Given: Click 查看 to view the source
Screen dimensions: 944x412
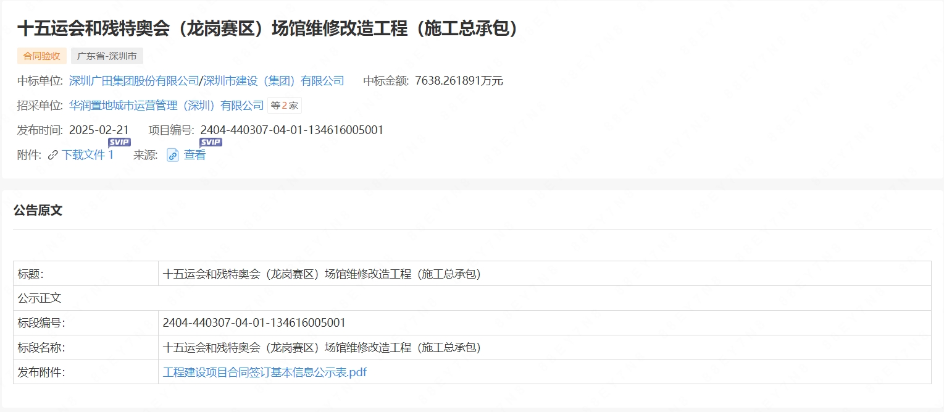Looking at the screenshot, I should tap(195, 155).
